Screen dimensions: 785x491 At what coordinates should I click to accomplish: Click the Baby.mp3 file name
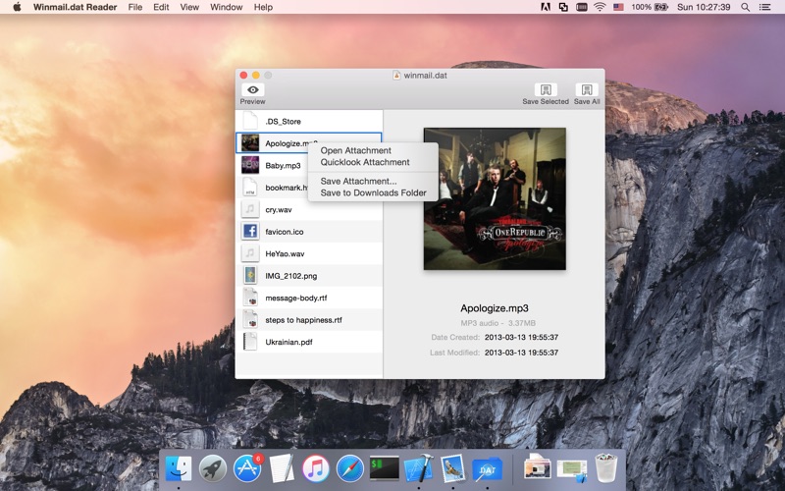point(283,165)
